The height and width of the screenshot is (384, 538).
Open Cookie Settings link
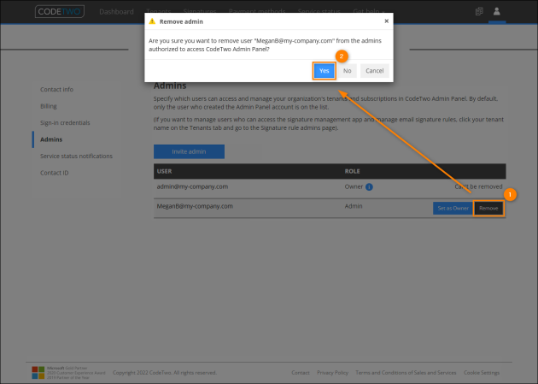coord(482,373)
